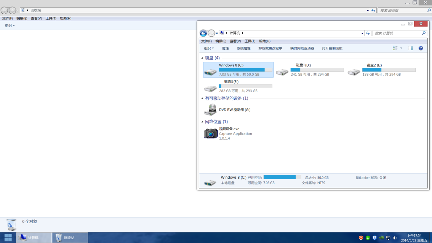Toggle the preview pane icon
The image size is (432, 243).
(410, 48)
